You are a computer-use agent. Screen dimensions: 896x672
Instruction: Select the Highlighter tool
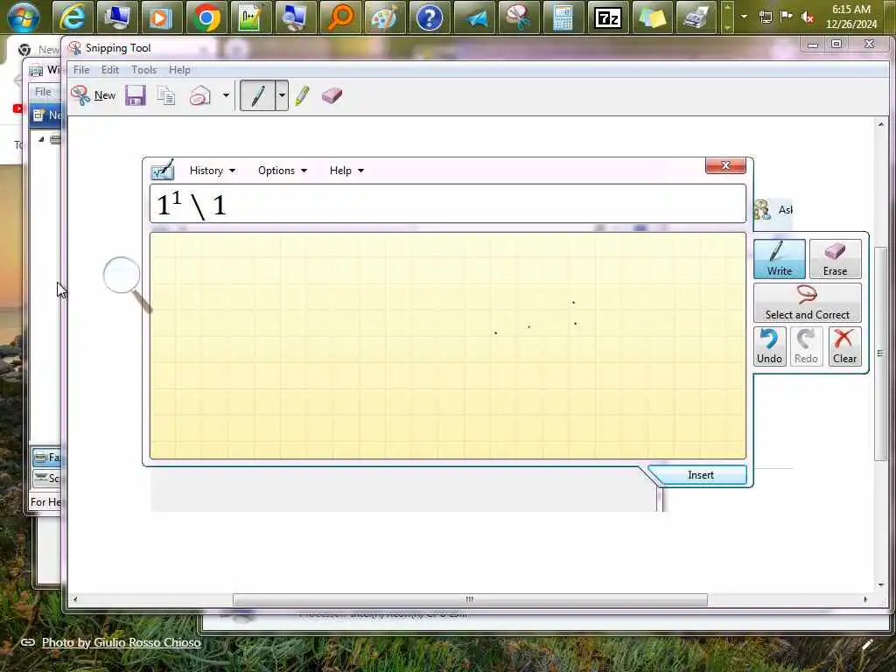[x=302, y=95]
